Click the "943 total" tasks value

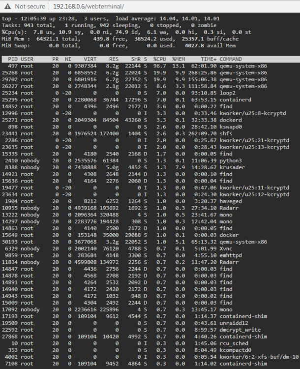tap(38, 26)
